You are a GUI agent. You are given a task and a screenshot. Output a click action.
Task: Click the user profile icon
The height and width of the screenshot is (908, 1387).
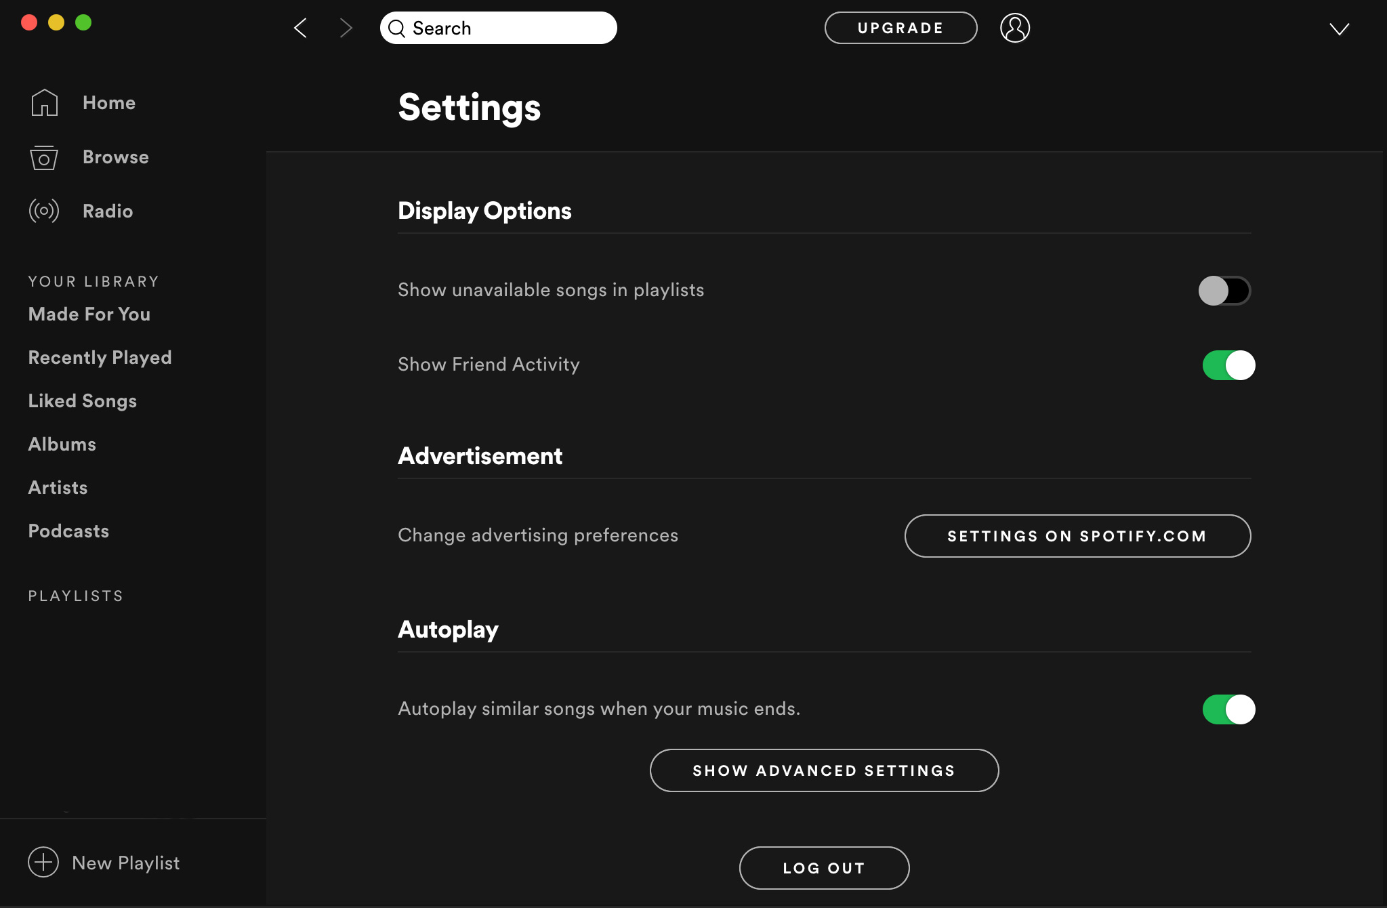[x=1015, y=27]
